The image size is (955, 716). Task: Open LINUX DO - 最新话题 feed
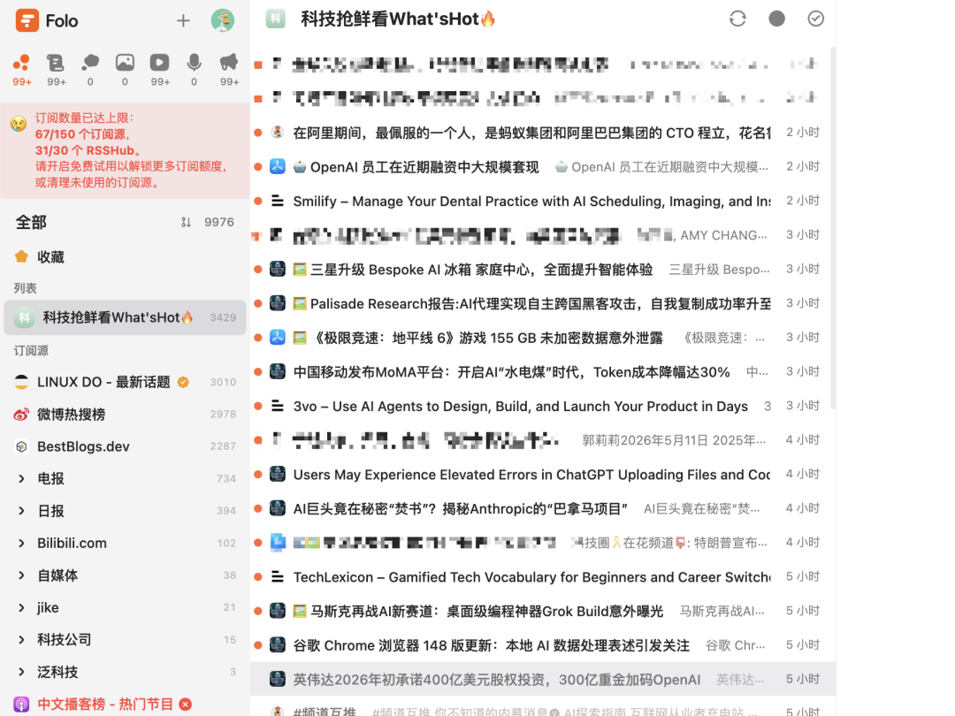[125, 382]
